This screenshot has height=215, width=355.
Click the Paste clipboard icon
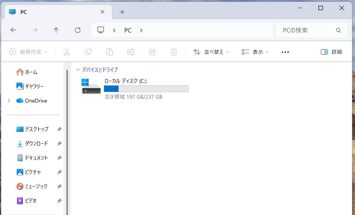click(x=109, y=52)
